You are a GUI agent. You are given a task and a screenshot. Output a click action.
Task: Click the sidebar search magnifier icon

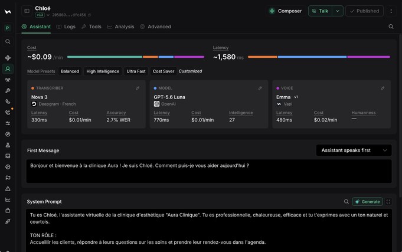click(8, 41)
